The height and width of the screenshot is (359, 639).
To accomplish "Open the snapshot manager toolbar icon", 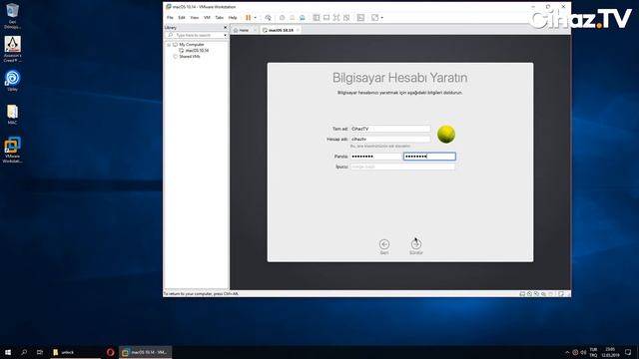I will [302, 18].
